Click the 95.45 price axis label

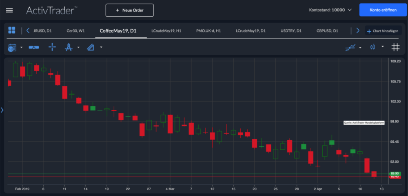[395, 142]
